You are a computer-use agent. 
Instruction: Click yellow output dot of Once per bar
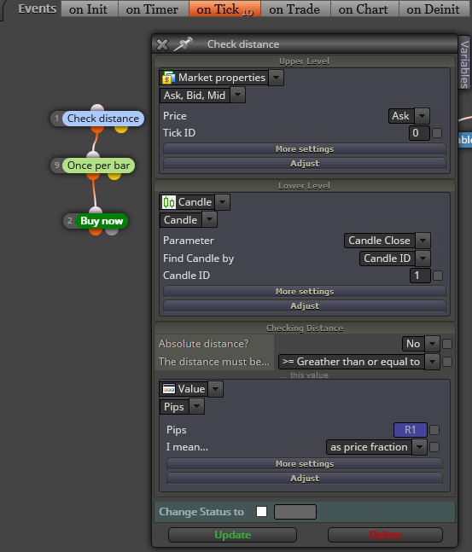[114, 176]
